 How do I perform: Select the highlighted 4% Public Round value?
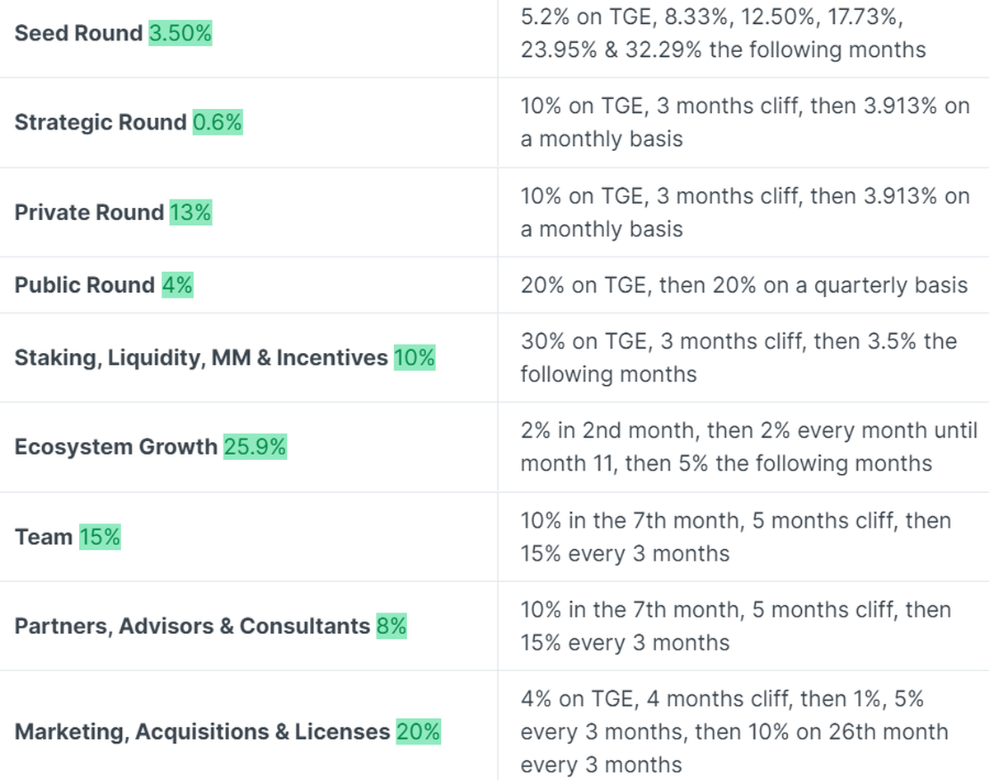coord(177,285)
